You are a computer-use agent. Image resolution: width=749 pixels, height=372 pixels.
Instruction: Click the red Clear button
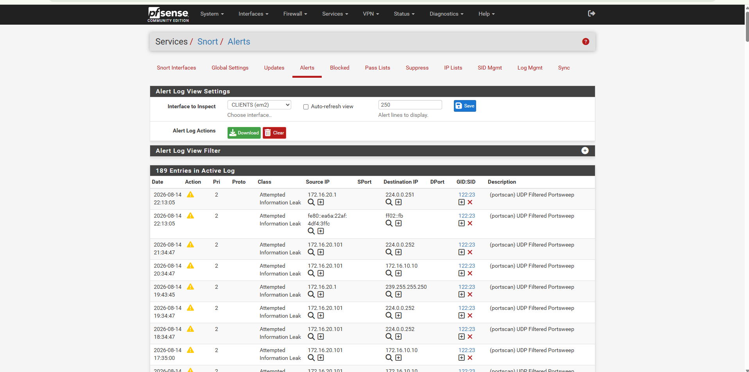(x=274, y=133)
